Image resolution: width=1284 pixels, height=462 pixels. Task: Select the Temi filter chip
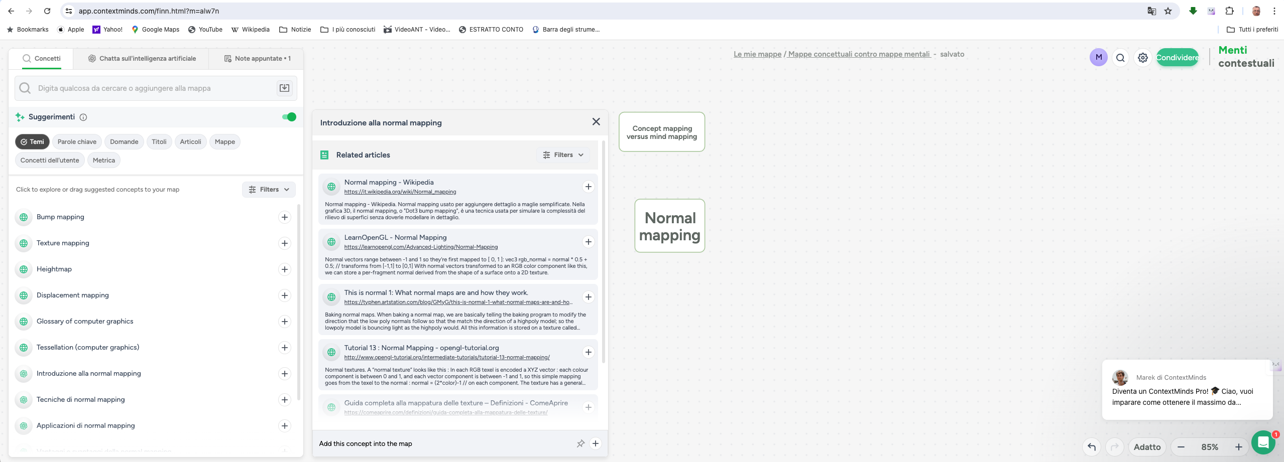coord(32,142)
